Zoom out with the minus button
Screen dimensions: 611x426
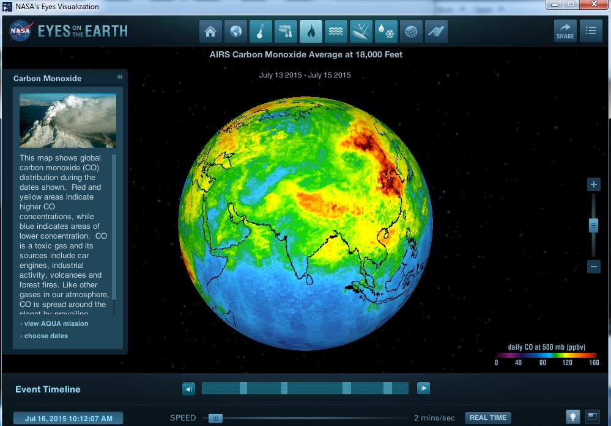coord(593,267)
